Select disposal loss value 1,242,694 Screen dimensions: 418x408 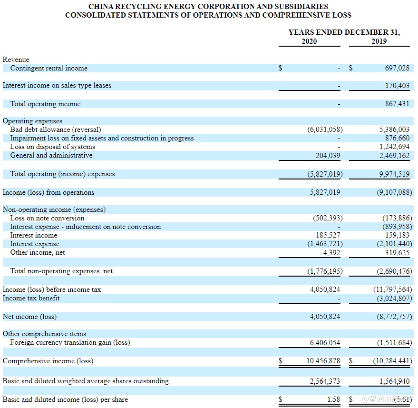coord(394,147)
